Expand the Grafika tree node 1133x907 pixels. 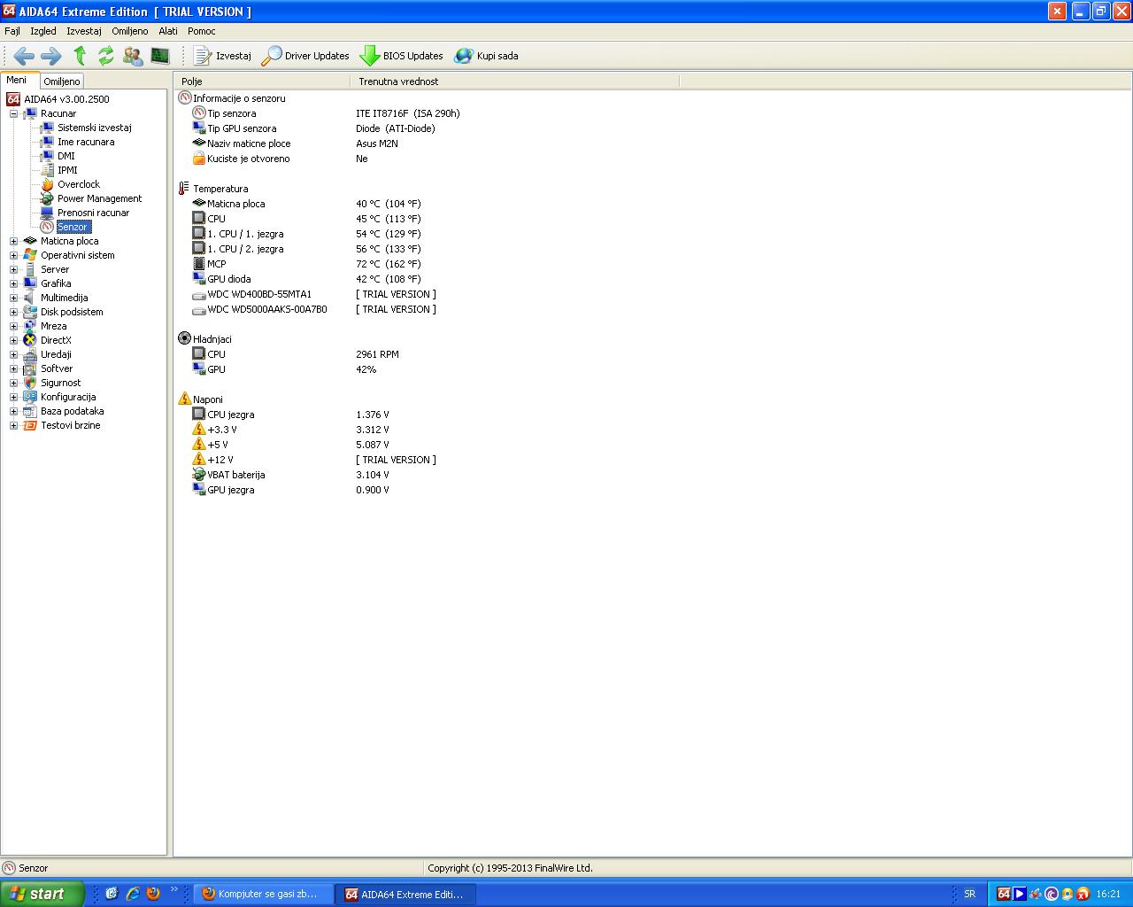coord(13,283)
